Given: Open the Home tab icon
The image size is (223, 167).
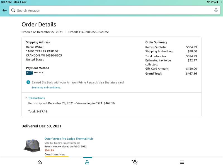Looking at the screenshot, I should (40, 162).
